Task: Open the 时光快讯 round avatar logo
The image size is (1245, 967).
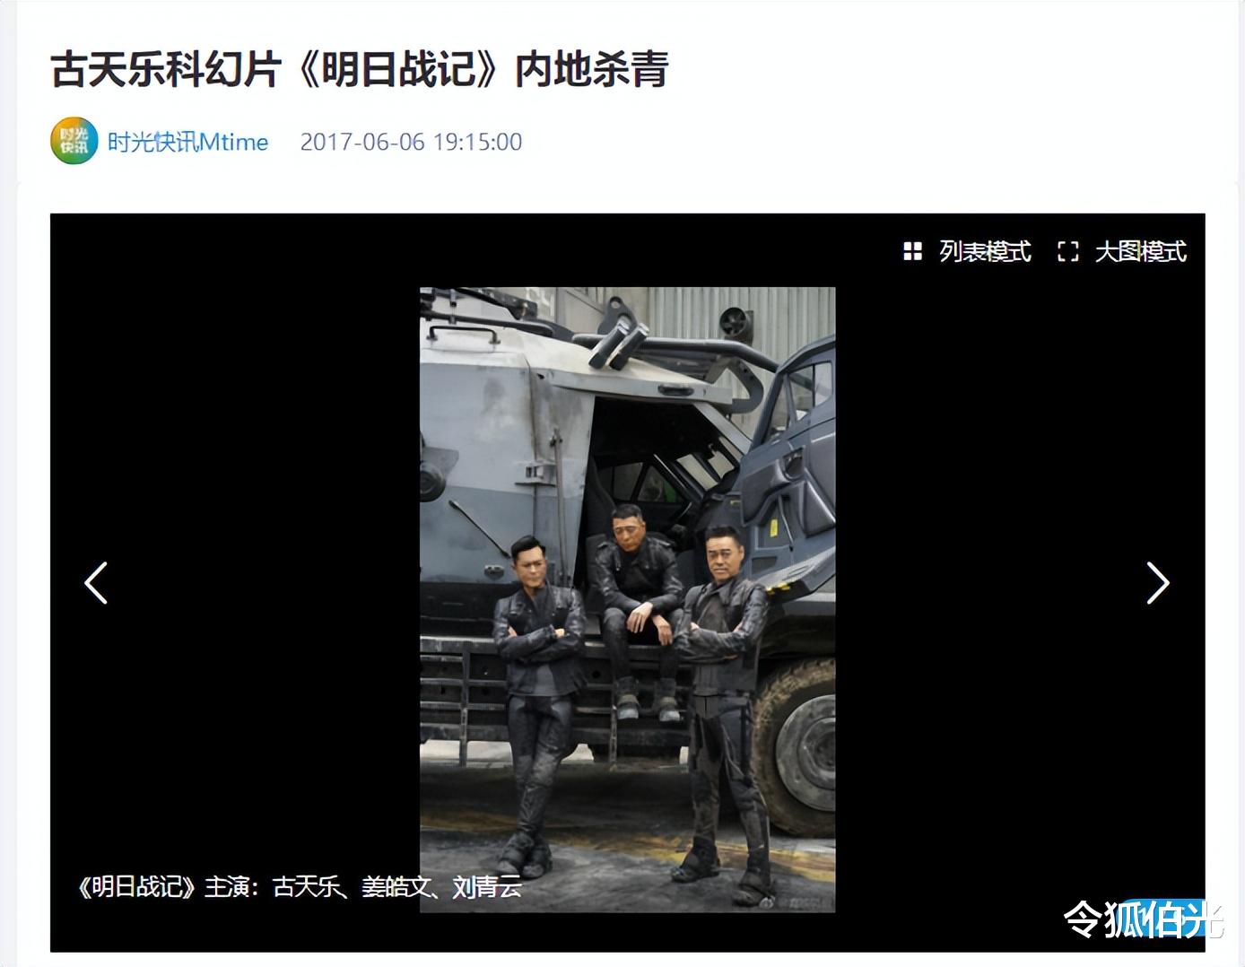Action: pos(74,141)
